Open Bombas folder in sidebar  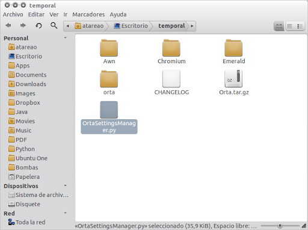[23, 167]
